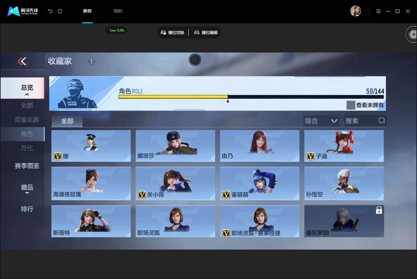Click the red double-chevron back icon
Image resolution: width=417 pixels, height=279 pixels.
(22, 61)
